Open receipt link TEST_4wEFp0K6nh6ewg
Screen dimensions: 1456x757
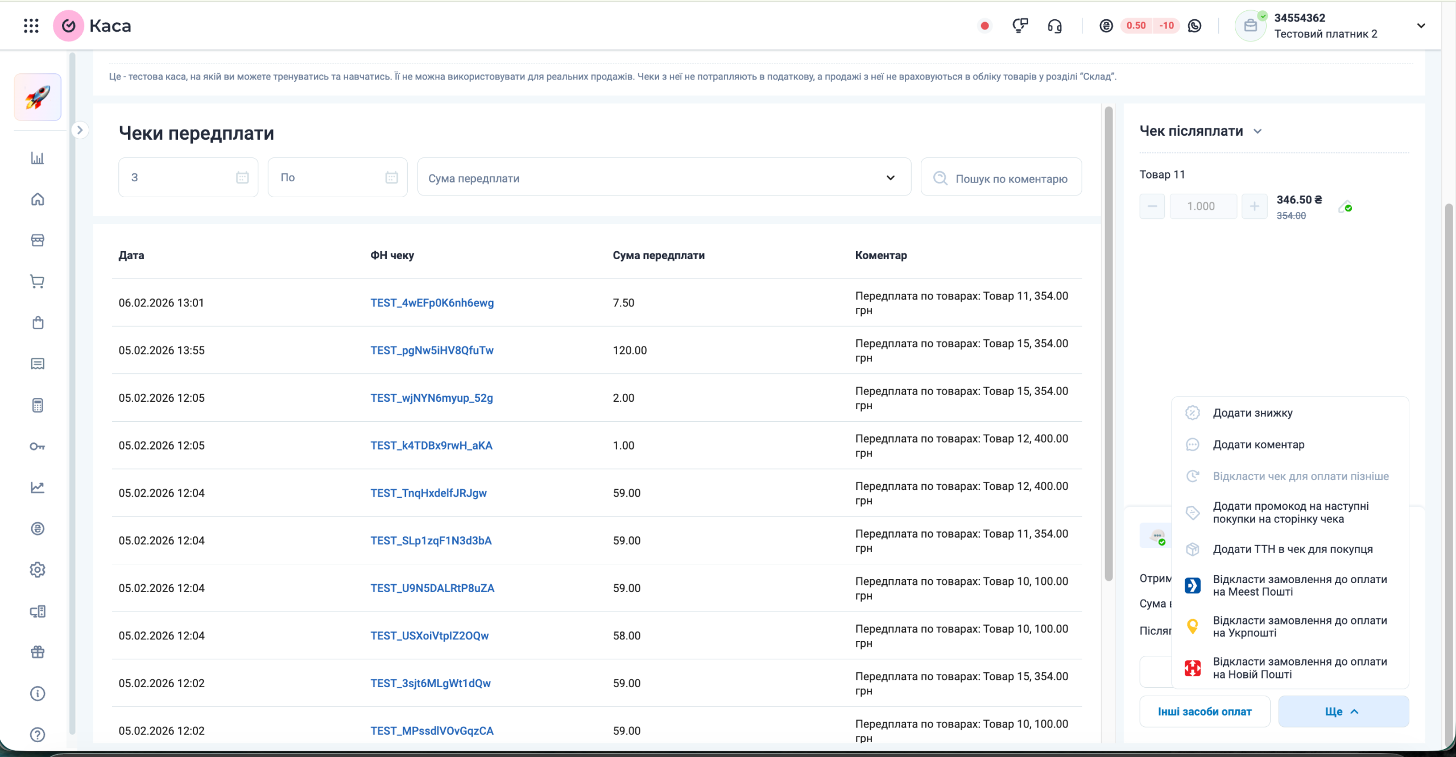[x=432, y=303]
